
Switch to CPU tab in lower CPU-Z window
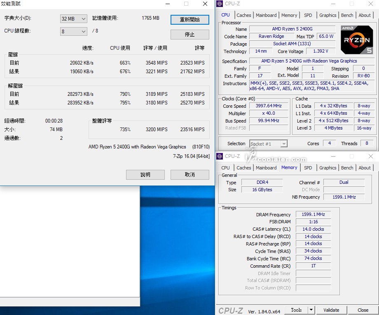click(225, 168)
